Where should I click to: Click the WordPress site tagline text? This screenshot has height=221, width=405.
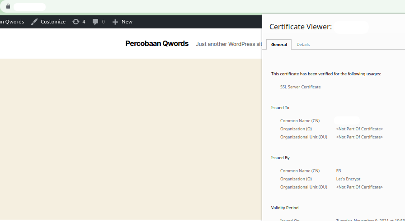point(229,44)
